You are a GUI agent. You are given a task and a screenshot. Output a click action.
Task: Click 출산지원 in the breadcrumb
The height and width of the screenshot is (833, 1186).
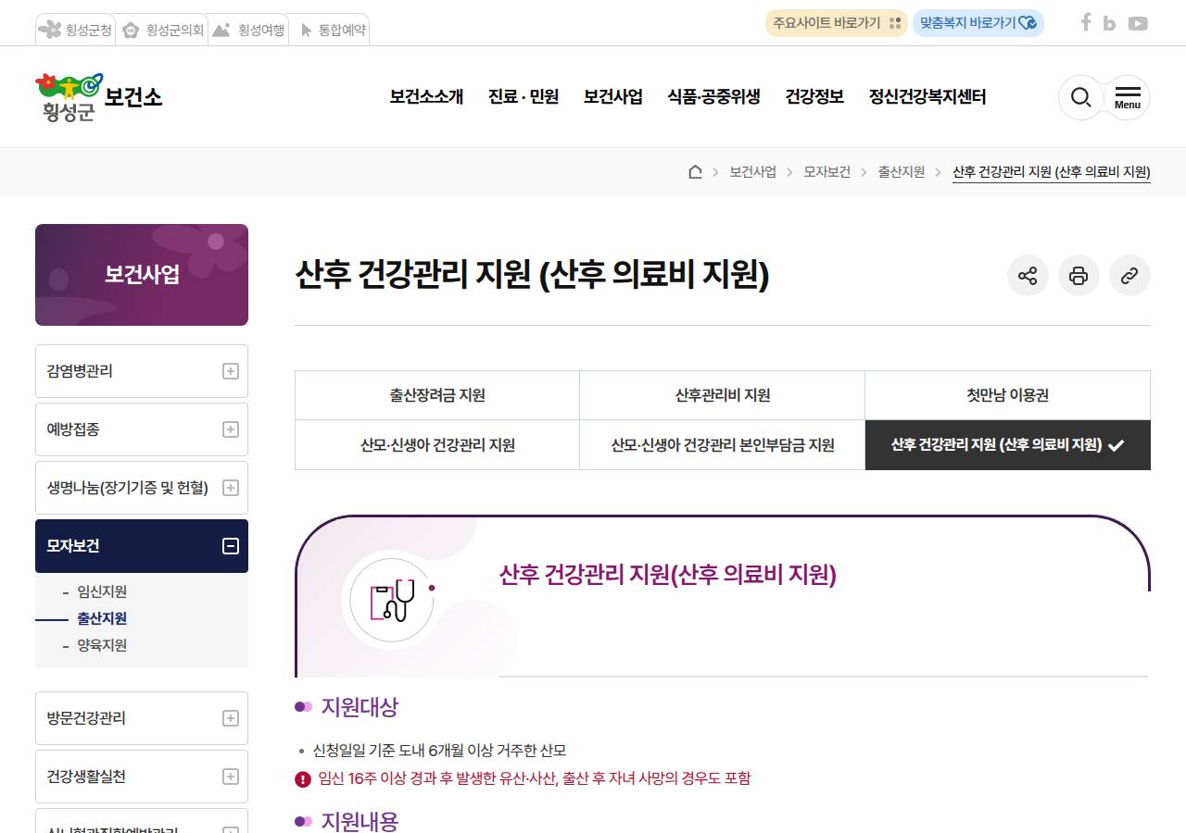pos(902,171)
